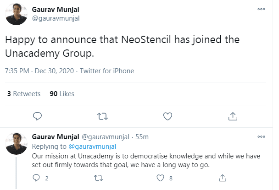Open avatar on the reply tweet
Screen dimensions: 279x190
click(17, 142)
